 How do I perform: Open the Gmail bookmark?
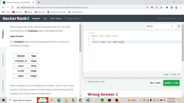click(6, 12)
